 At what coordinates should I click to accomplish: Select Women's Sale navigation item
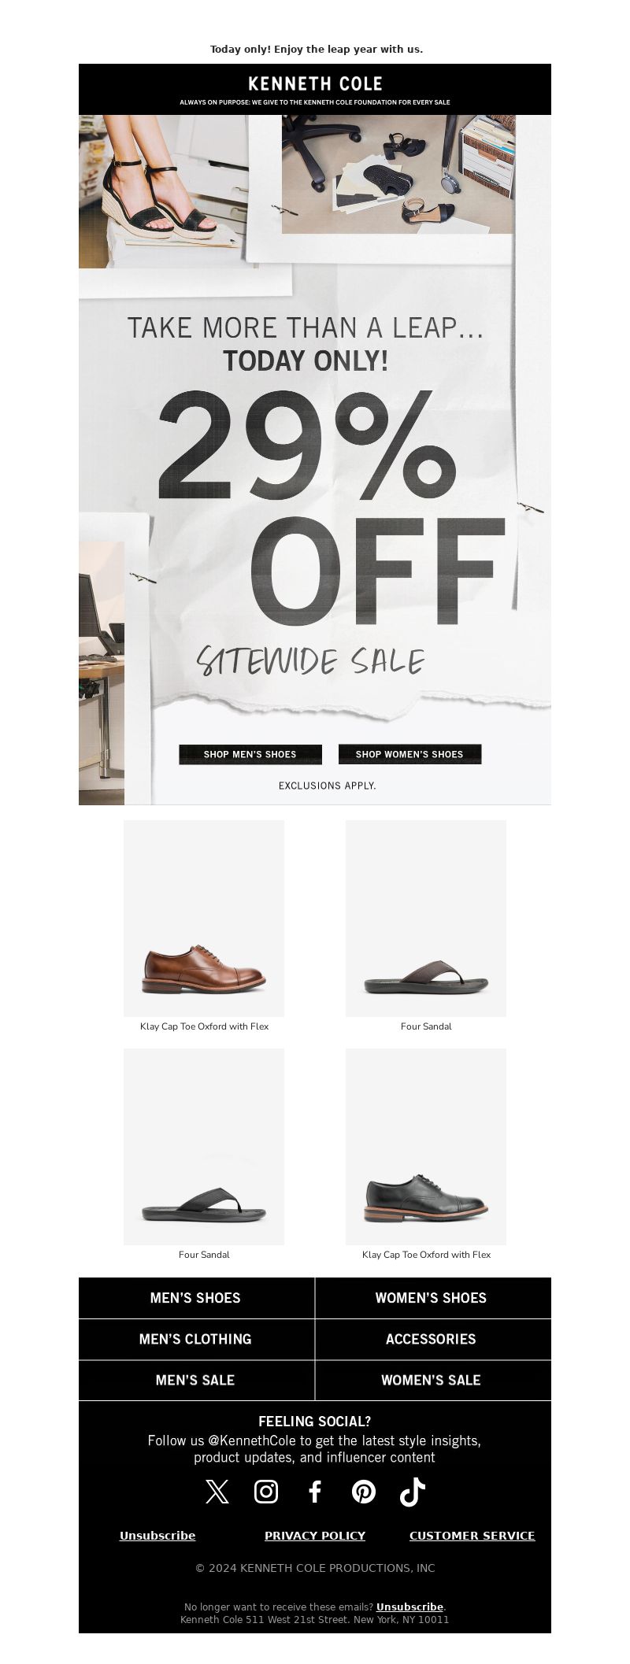[x=433, y=1380]
